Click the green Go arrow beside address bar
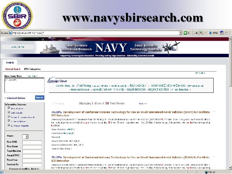This screenshot has height=174, width=232. coord(185,33)
